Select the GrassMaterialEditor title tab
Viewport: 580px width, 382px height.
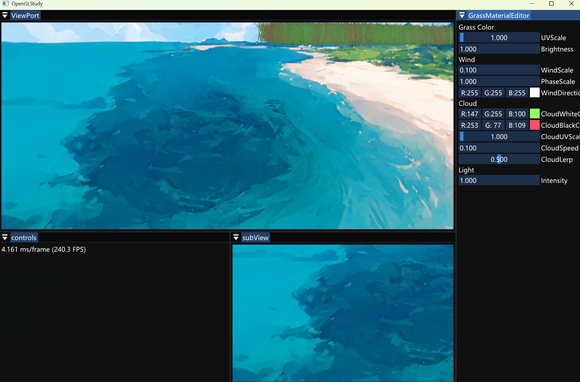pyautogui.click(x=499, y=15)
